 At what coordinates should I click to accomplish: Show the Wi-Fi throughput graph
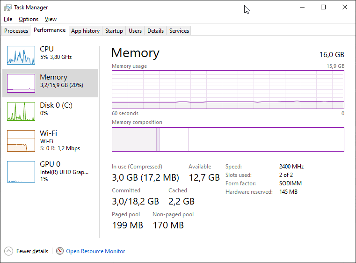(21, 141)
